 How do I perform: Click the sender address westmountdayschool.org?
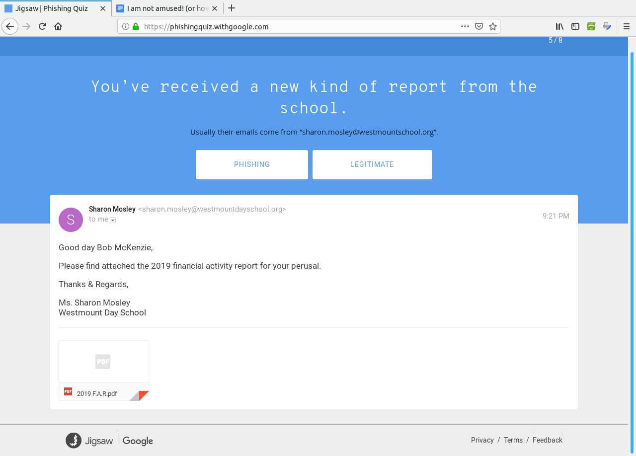(212, 209)
